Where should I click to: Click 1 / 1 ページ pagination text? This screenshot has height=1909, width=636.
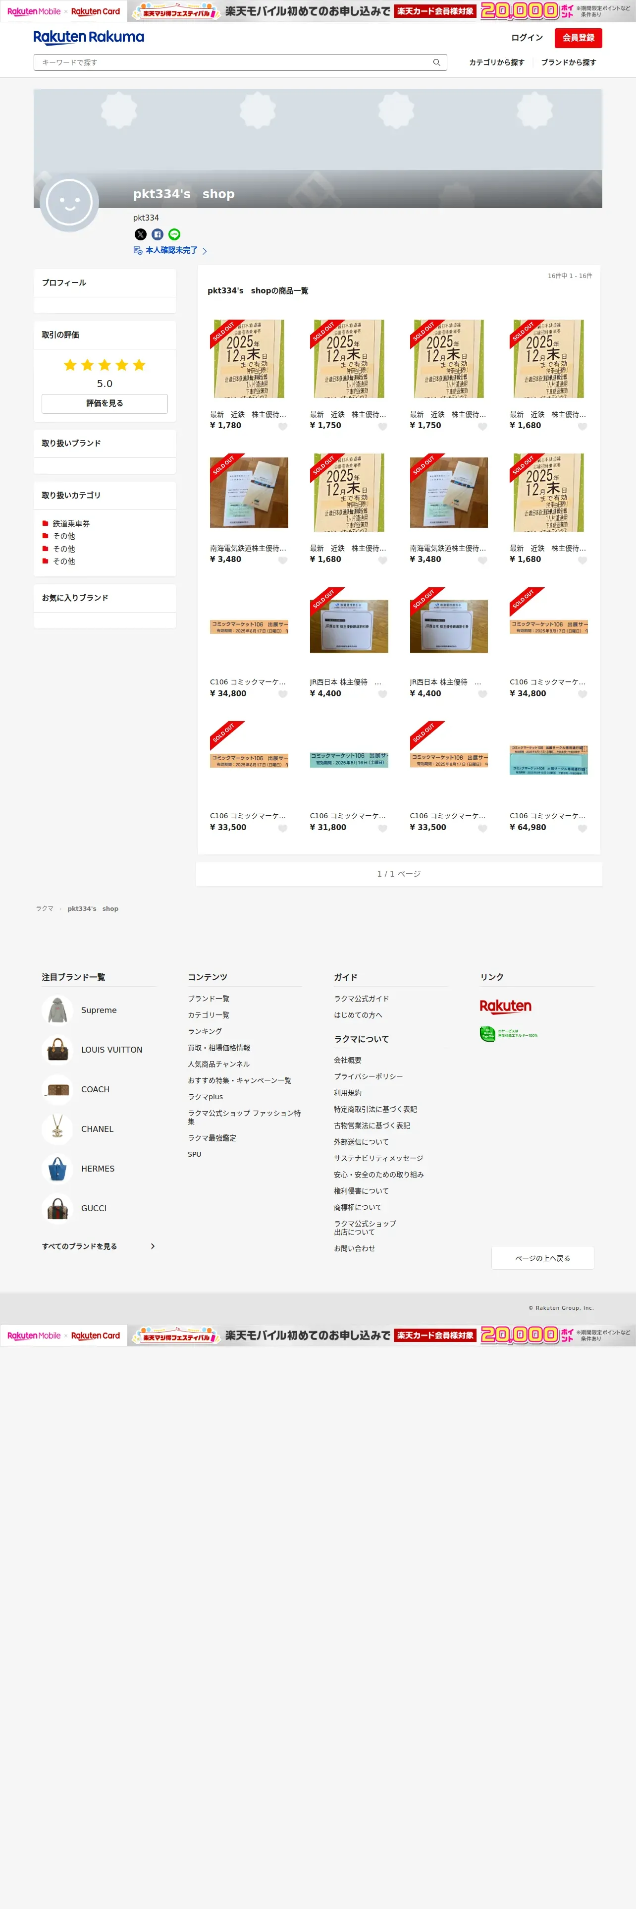click(398, 875)
